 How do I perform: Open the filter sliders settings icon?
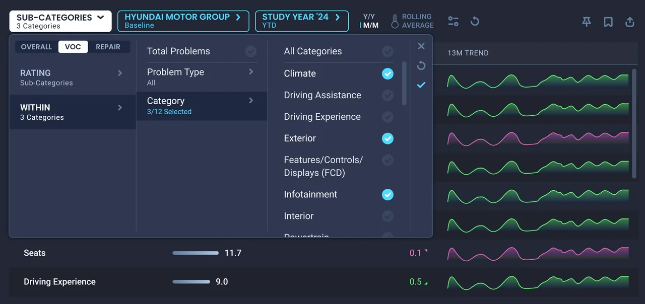453,21
